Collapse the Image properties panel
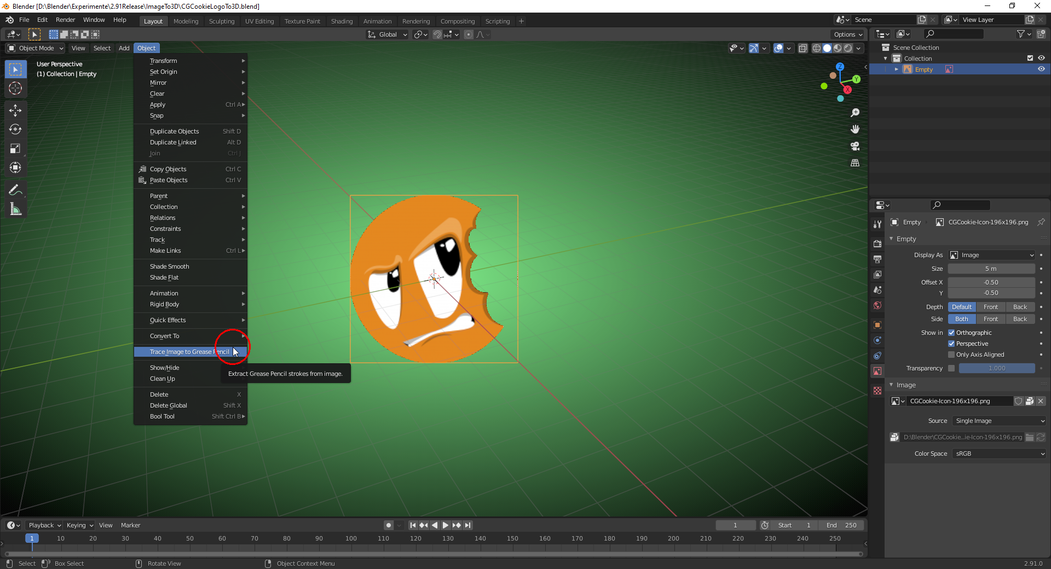The height and width of the screenshot is (569, 1051). (x=891, y=385)
